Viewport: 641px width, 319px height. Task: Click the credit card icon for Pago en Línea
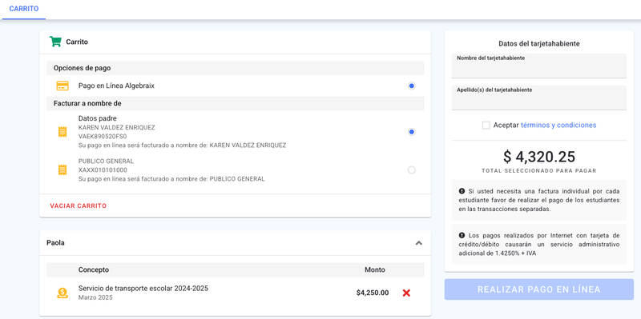[62, 86]
